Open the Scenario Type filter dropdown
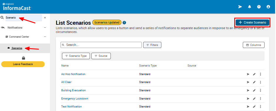The height and width of the screenshot is (111, 276). 76,56
